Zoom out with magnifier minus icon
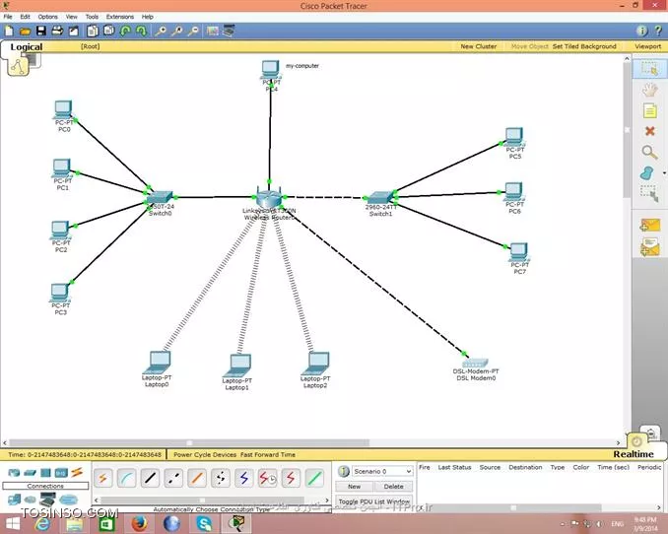The height and width of the screenshot is (534, 668). pos(193,32)
